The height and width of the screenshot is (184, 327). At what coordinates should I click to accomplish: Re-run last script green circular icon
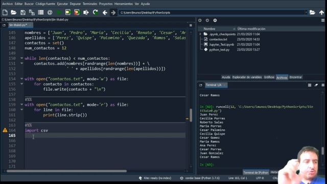96,12
